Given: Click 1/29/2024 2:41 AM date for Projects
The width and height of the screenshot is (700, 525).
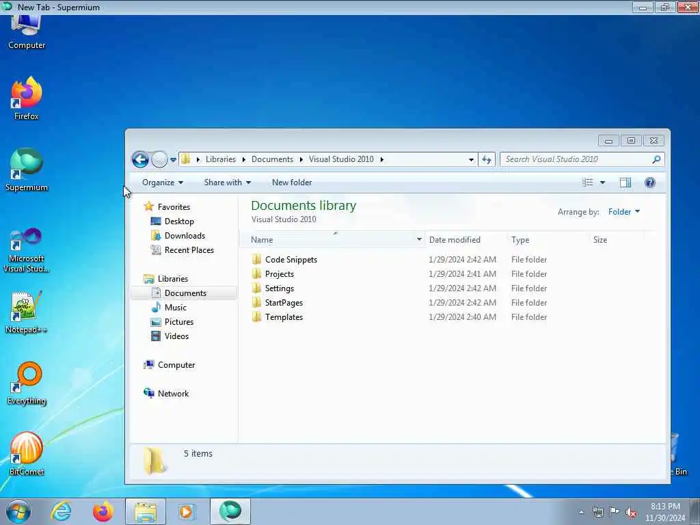Looking at the screenshot, I should (x=462, y=273).
